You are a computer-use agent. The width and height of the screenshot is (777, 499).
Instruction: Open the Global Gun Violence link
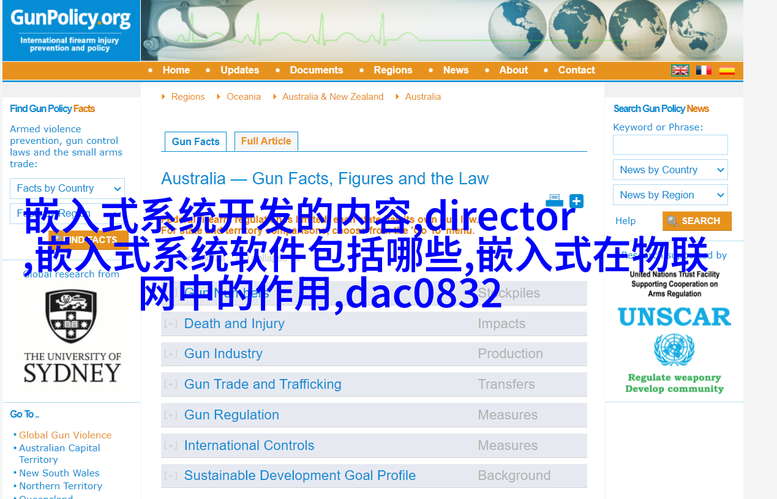65,435
